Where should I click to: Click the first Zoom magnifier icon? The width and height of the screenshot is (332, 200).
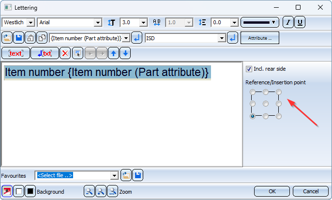click(89, 192)
